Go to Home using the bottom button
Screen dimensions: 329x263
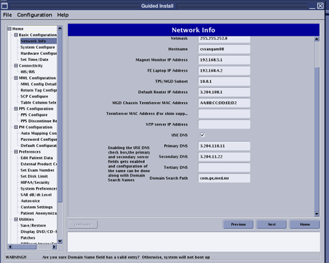[x=305, y=224]
